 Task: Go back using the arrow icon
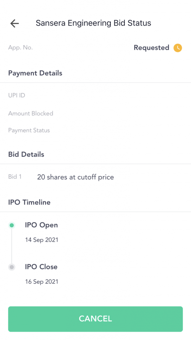pos(15,23)
